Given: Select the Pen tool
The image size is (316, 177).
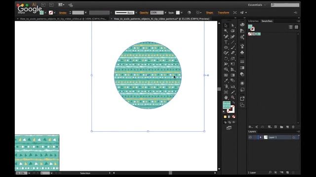Looking at the screenshot, I should (226, 36).
